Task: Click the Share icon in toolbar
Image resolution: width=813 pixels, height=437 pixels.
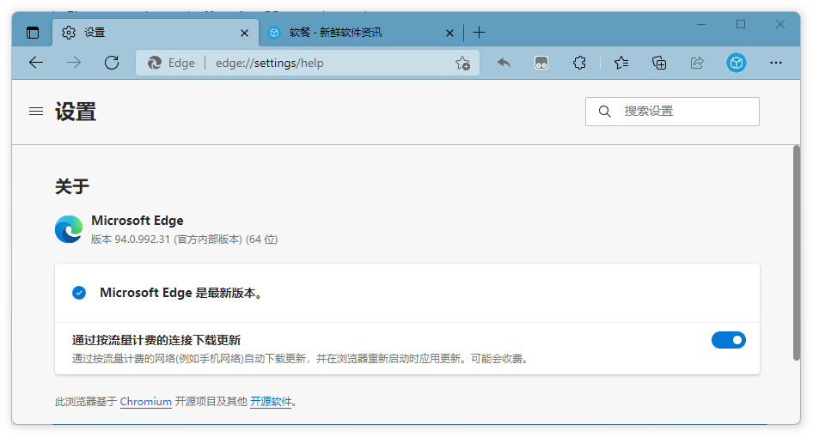Action: click(x=697, y=63)
